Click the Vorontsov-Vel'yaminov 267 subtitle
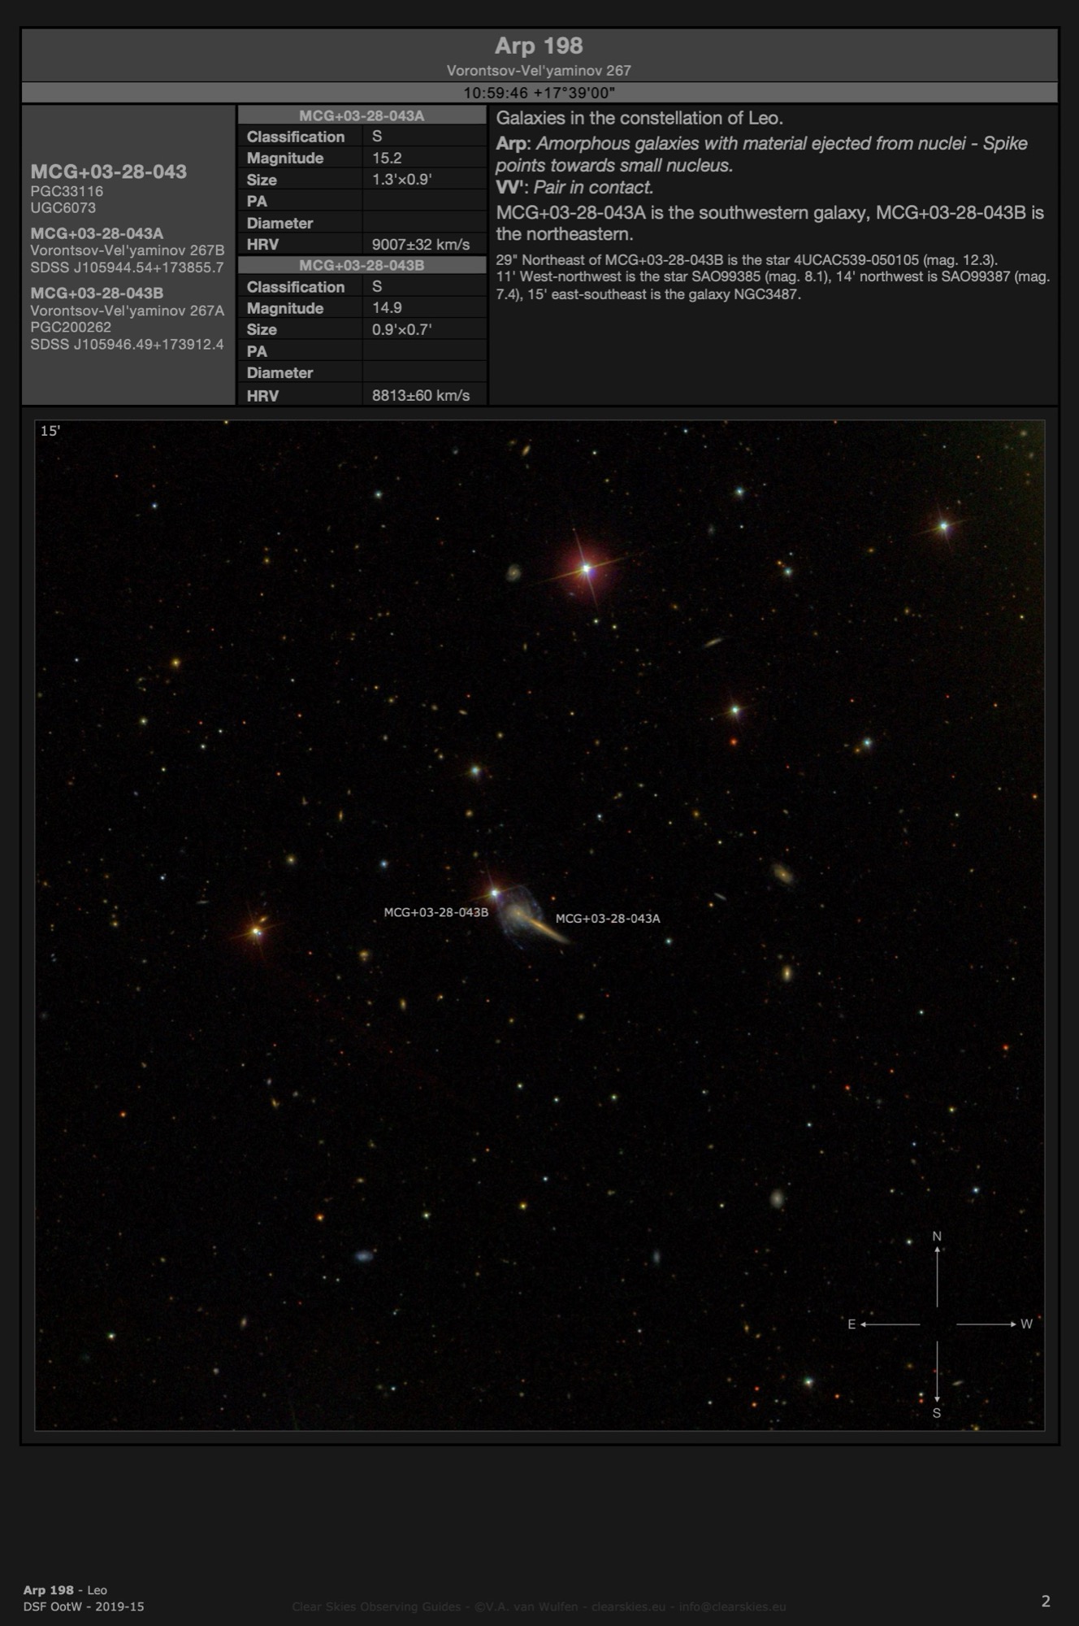 click(x=539, y=71)
